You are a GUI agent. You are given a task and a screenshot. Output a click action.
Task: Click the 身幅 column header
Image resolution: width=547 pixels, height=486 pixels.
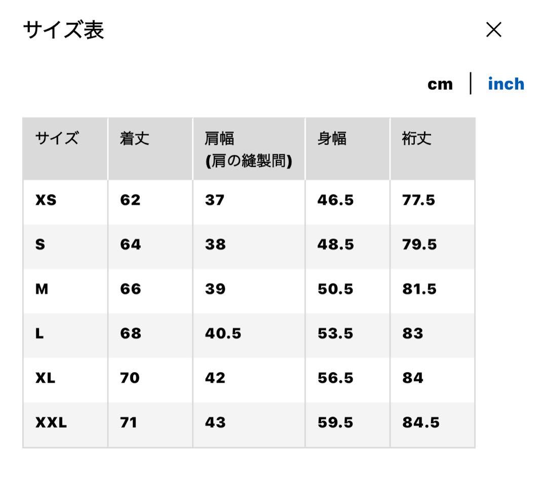pos(332,139)
